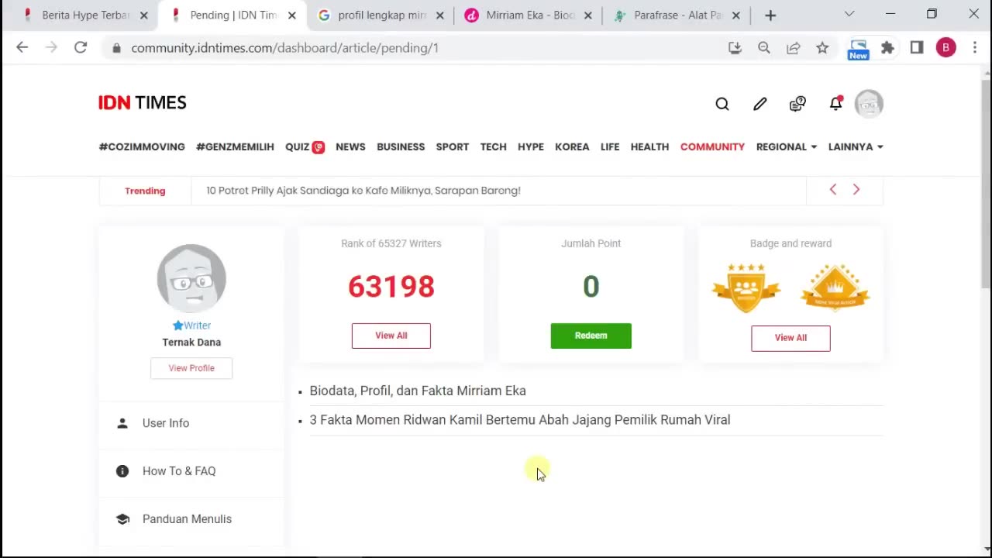This screenshot has height=558, width=992.
Task: Switch to Mirriam Eka Biodata tab
Action: click(529, 15)
